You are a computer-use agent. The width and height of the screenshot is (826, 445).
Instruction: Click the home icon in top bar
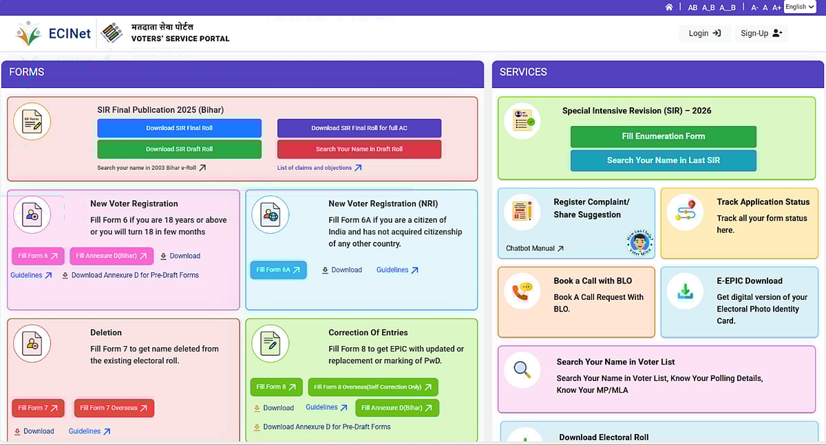tap(669, 7)
